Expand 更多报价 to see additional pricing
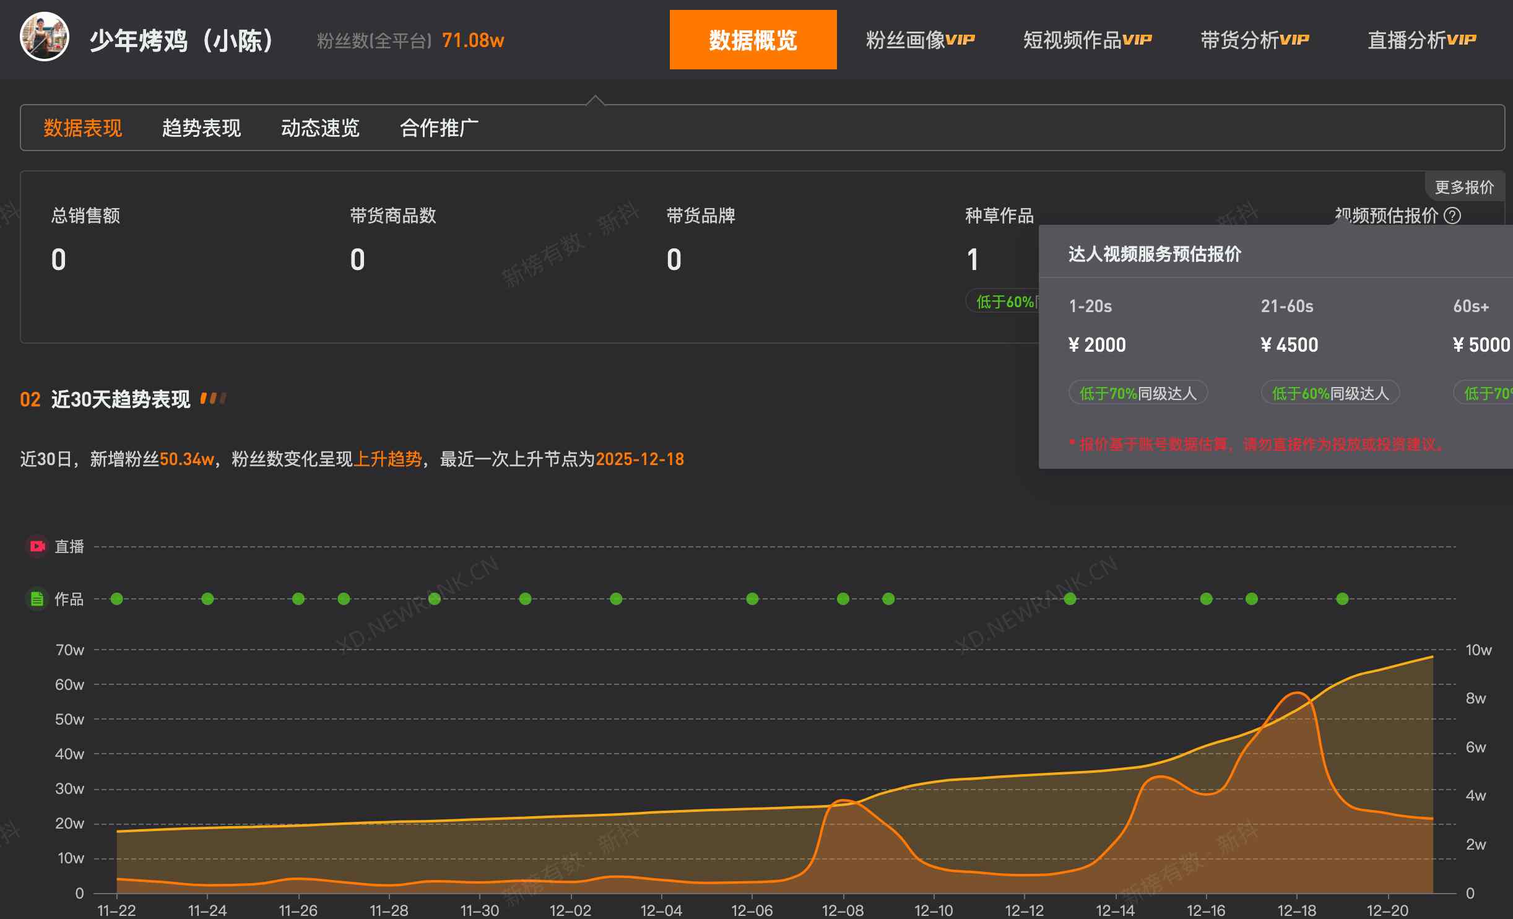This screenshot has height=919, width=1513. (x=1464, y=186)
